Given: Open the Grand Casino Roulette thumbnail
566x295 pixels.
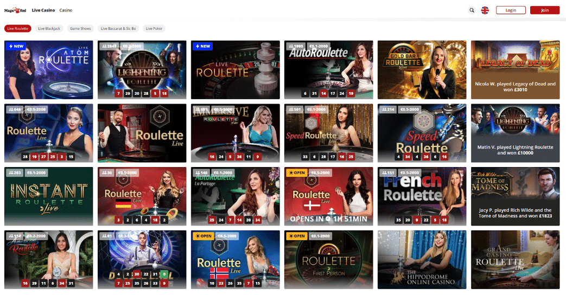Looking at the screenshot, I should (x=515, y=260).
